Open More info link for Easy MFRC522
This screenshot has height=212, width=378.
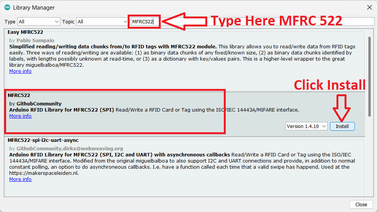[20, 71]
